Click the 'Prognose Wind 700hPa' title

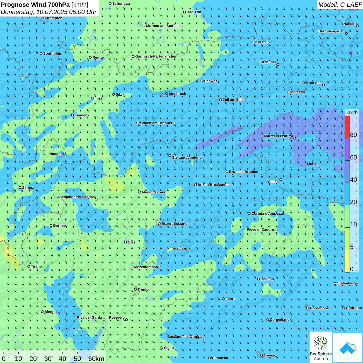pos(35,5)
